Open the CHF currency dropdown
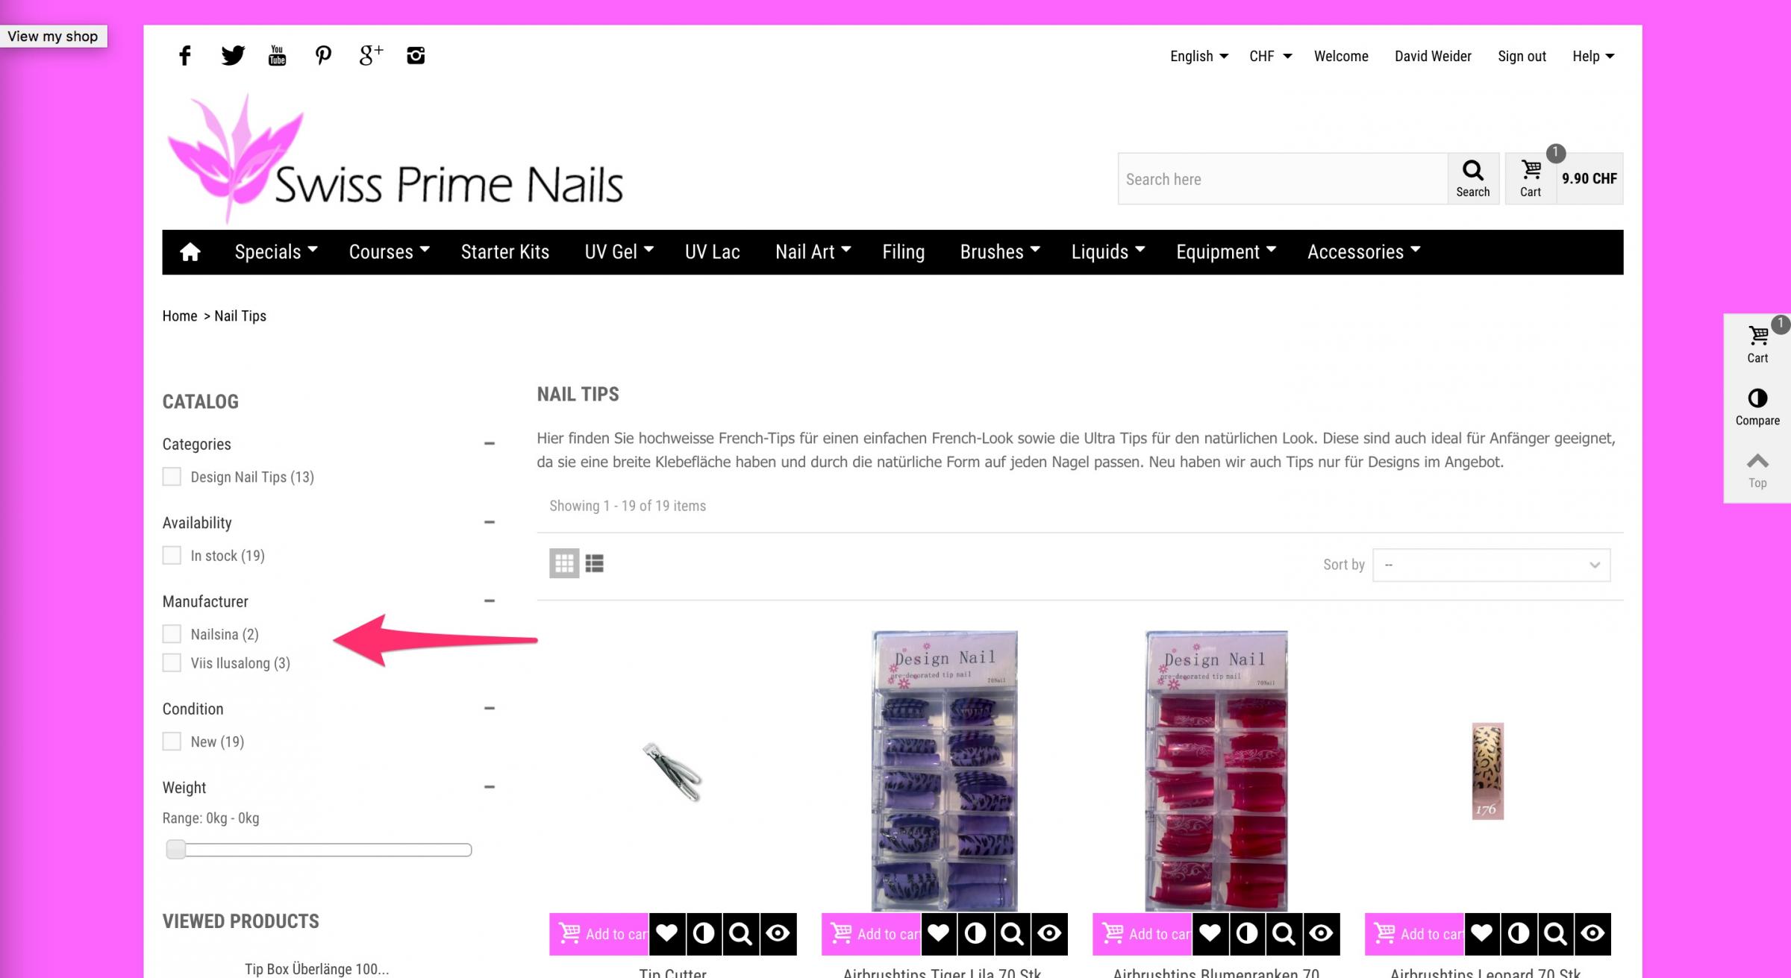1791x978 pixels. coord(1270,56)
